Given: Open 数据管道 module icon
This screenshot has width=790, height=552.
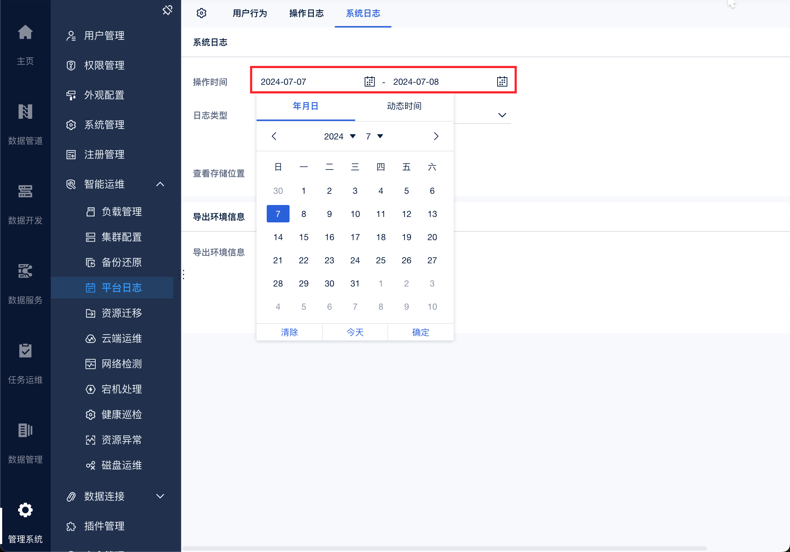Looking at the screenshot, I should click(25, 112).
